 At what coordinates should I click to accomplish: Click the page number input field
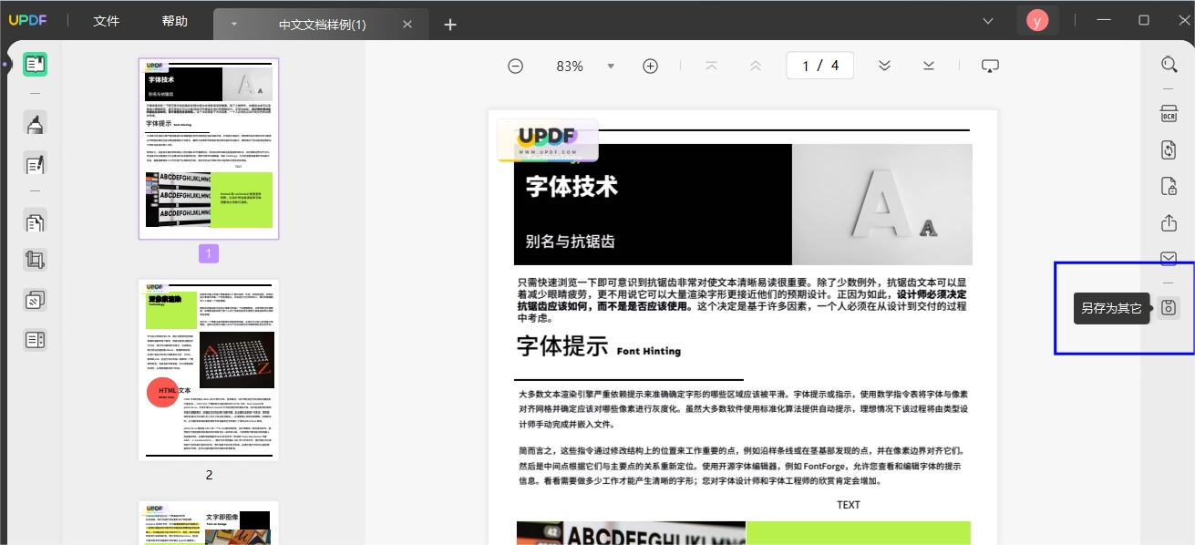coord(819,66)
